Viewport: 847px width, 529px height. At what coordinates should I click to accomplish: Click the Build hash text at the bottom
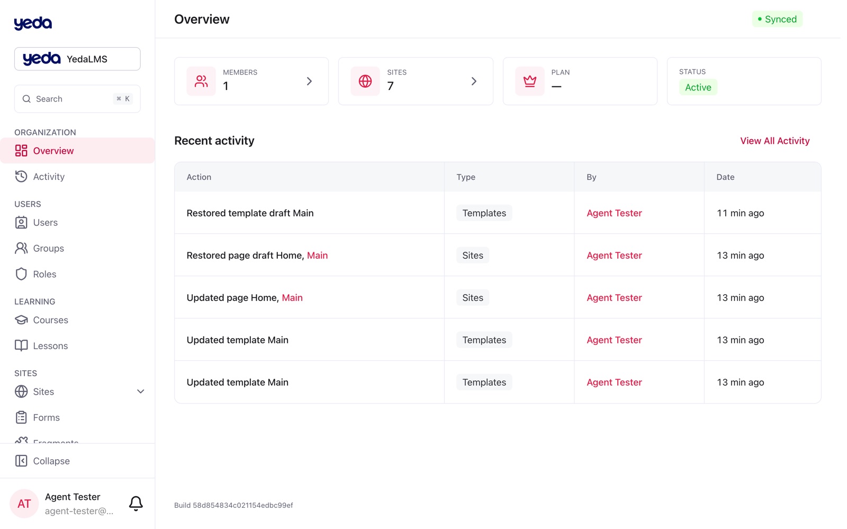[233, 505]
